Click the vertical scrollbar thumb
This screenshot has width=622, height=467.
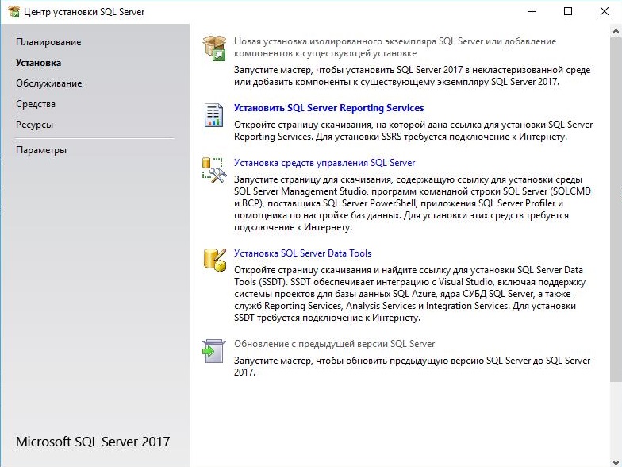pyautogui.click(x=616, y=210)
